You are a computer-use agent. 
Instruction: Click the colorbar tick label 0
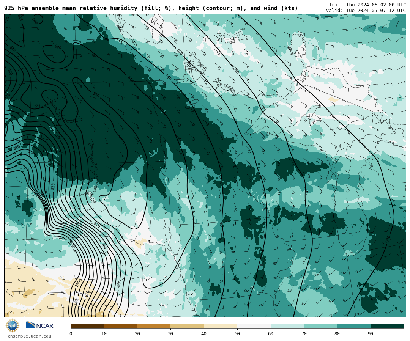tap(71, 334)
